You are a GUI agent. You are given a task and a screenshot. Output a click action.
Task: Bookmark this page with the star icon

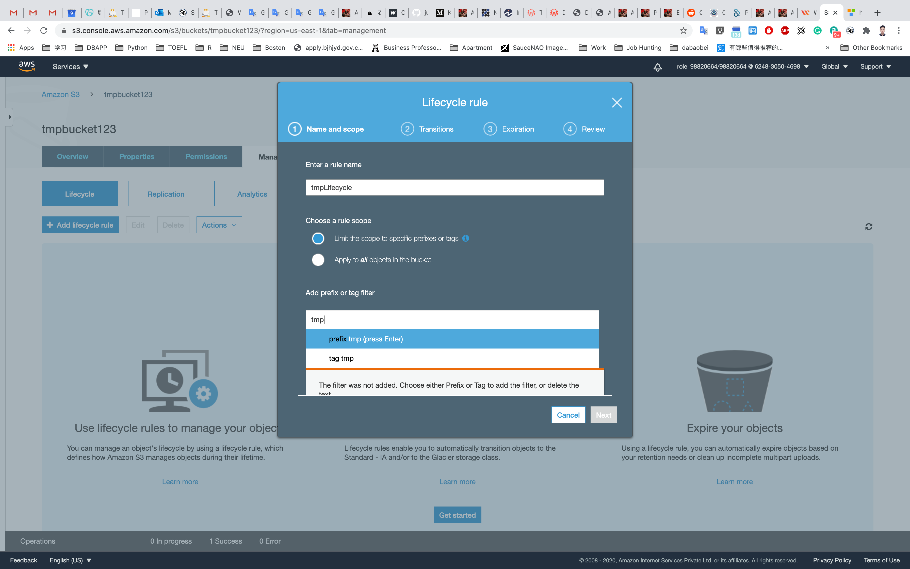click(x=683, y=30)
